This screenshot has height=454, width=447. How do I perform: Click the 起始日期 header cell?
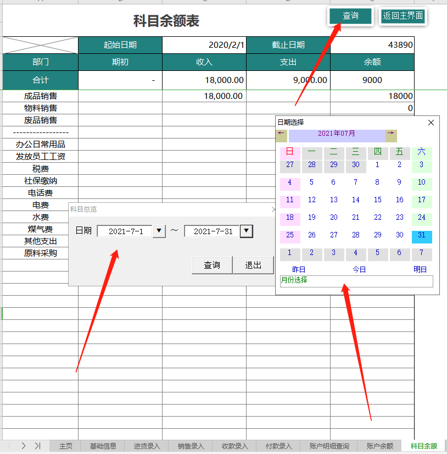tap(120, 45)
